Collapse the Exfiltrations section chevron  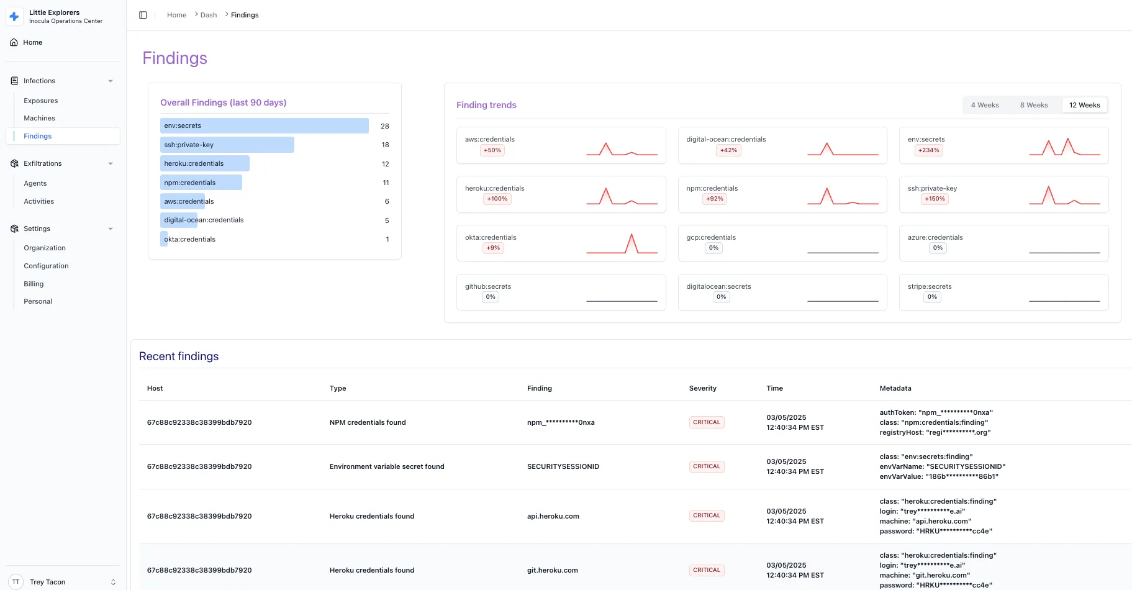click(x=111, y=163)
